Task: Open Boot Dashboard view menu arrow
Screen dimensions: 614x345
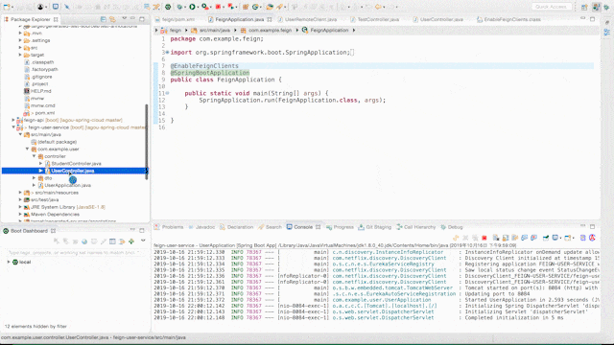Action: [143, 241]
